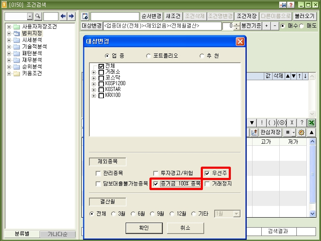321x241 pixels.
Task: Click the condition name input field
Action: [x=115, y=17]
